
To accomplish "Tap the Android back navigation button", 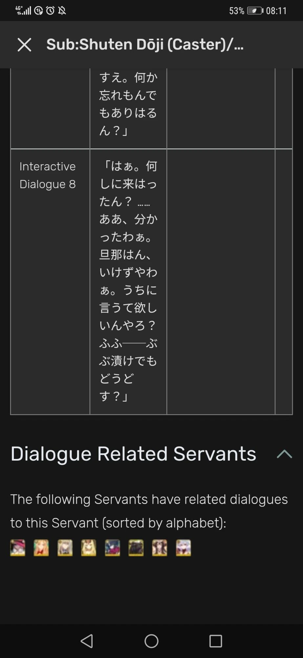I will click(x=87, y=641).
